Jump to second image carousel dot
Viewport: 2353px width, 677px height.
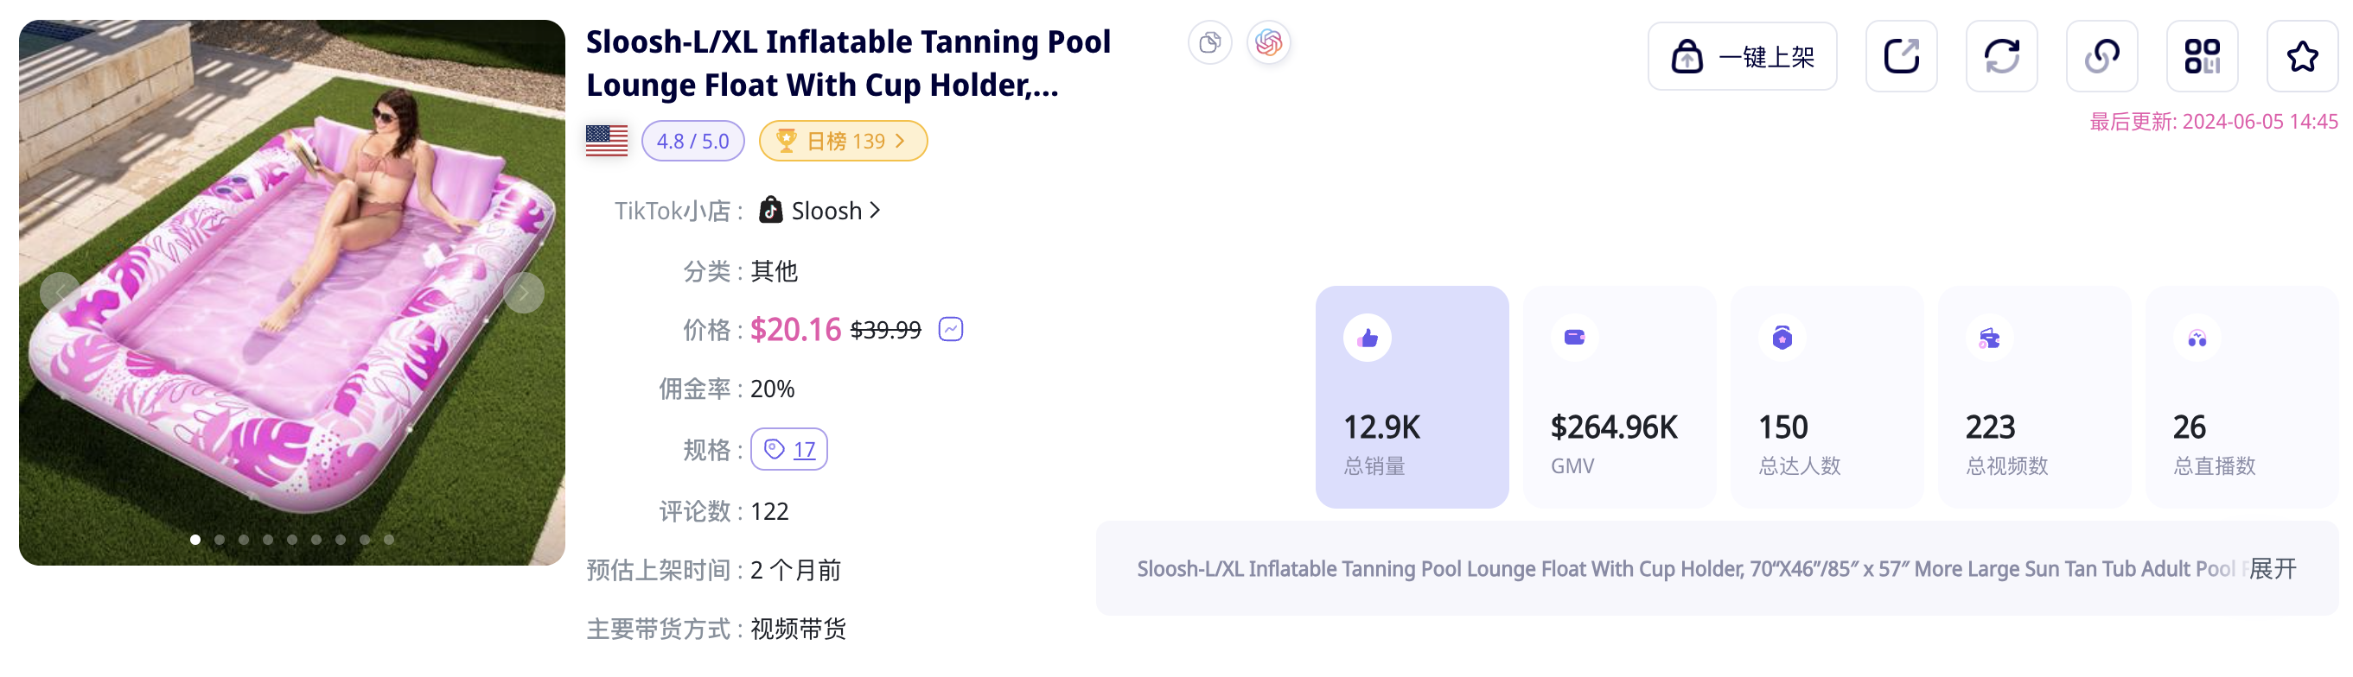(x=220, y=539)
